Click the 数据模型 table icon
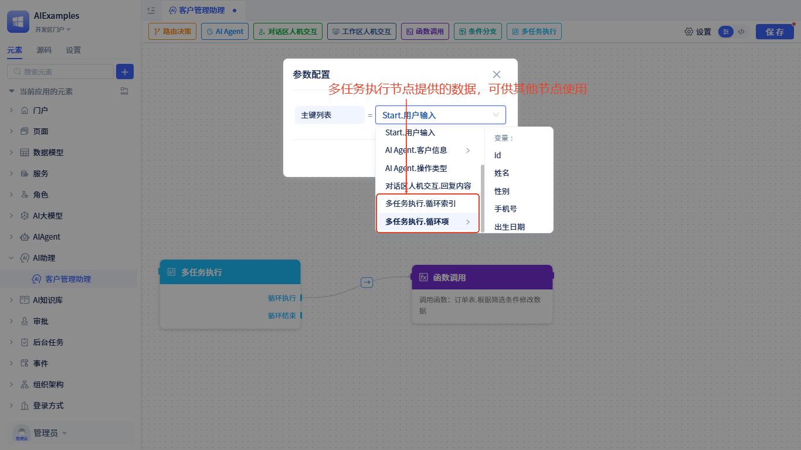 tap(25, 152)
